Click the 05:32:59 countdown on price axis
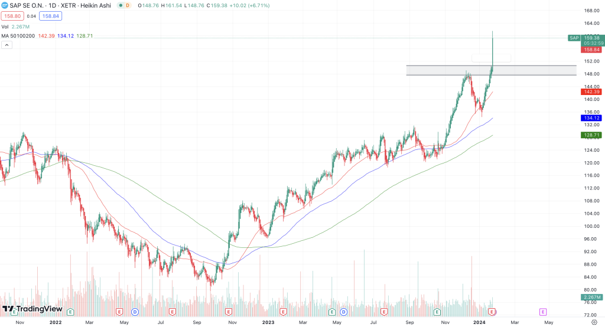Viewport: 605px width, 327px height. pos(593,43)
